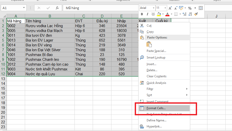Open the font size 11 dropdown

pyautogui.click(x=165, y=8)
